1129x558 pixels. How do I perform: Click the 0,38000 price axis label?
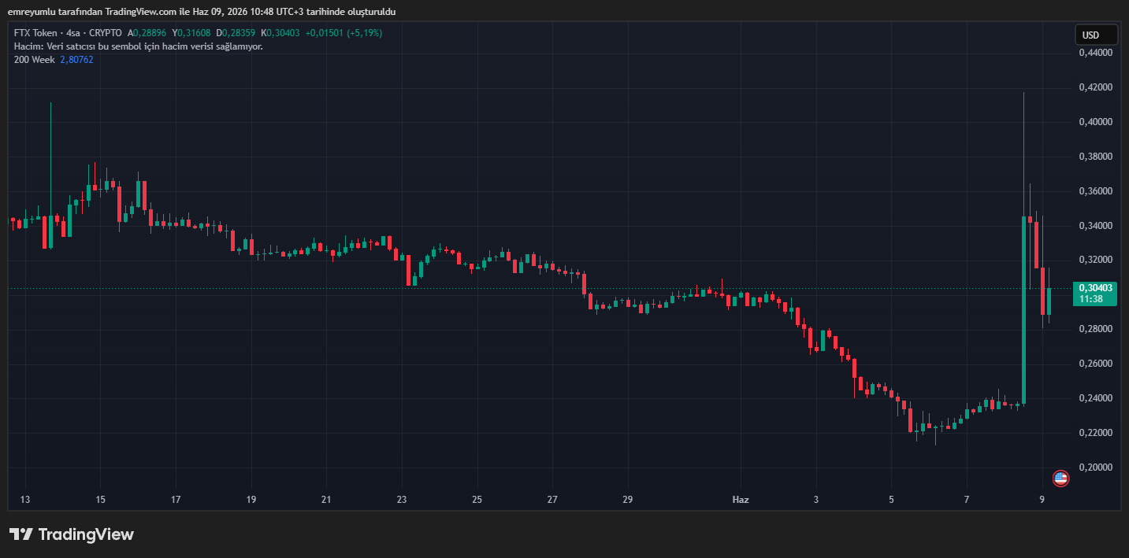[1096, 157]
